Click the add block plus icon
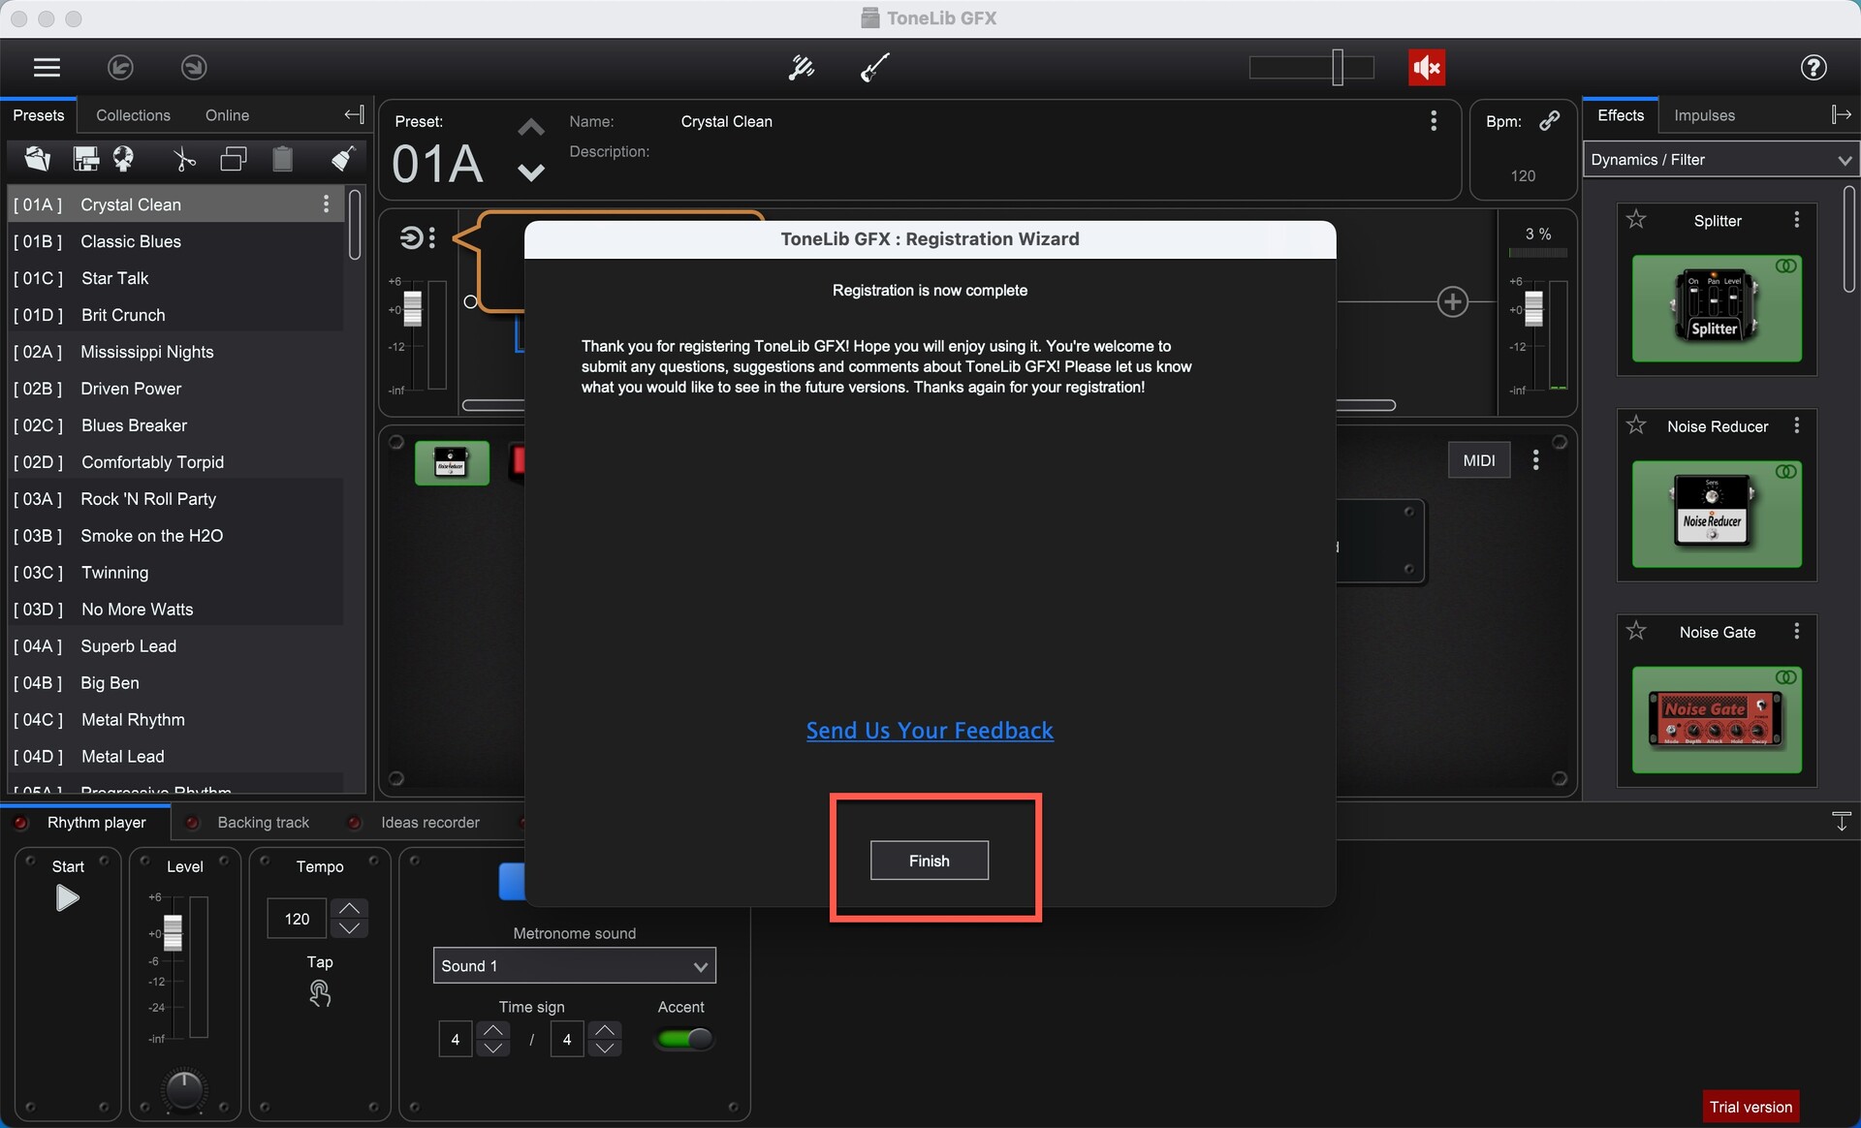The height and width of the screenshot is (1128, 1861). click(x=1452, y=301)
